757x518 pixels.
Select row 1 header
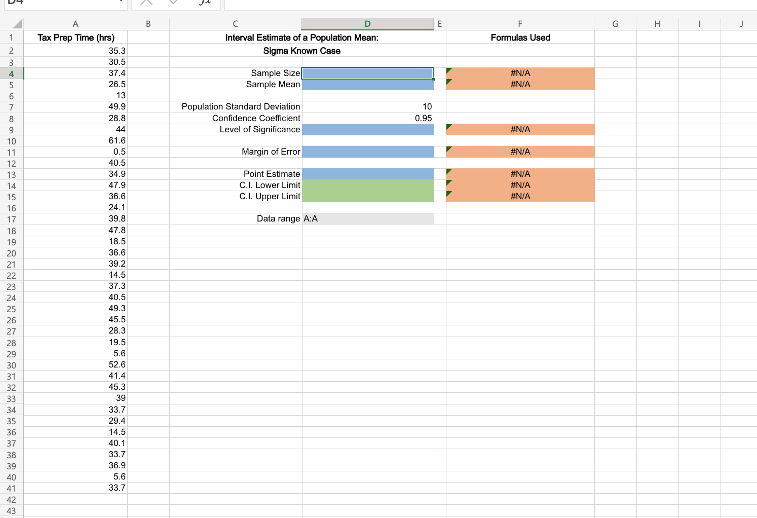point(12,38)
